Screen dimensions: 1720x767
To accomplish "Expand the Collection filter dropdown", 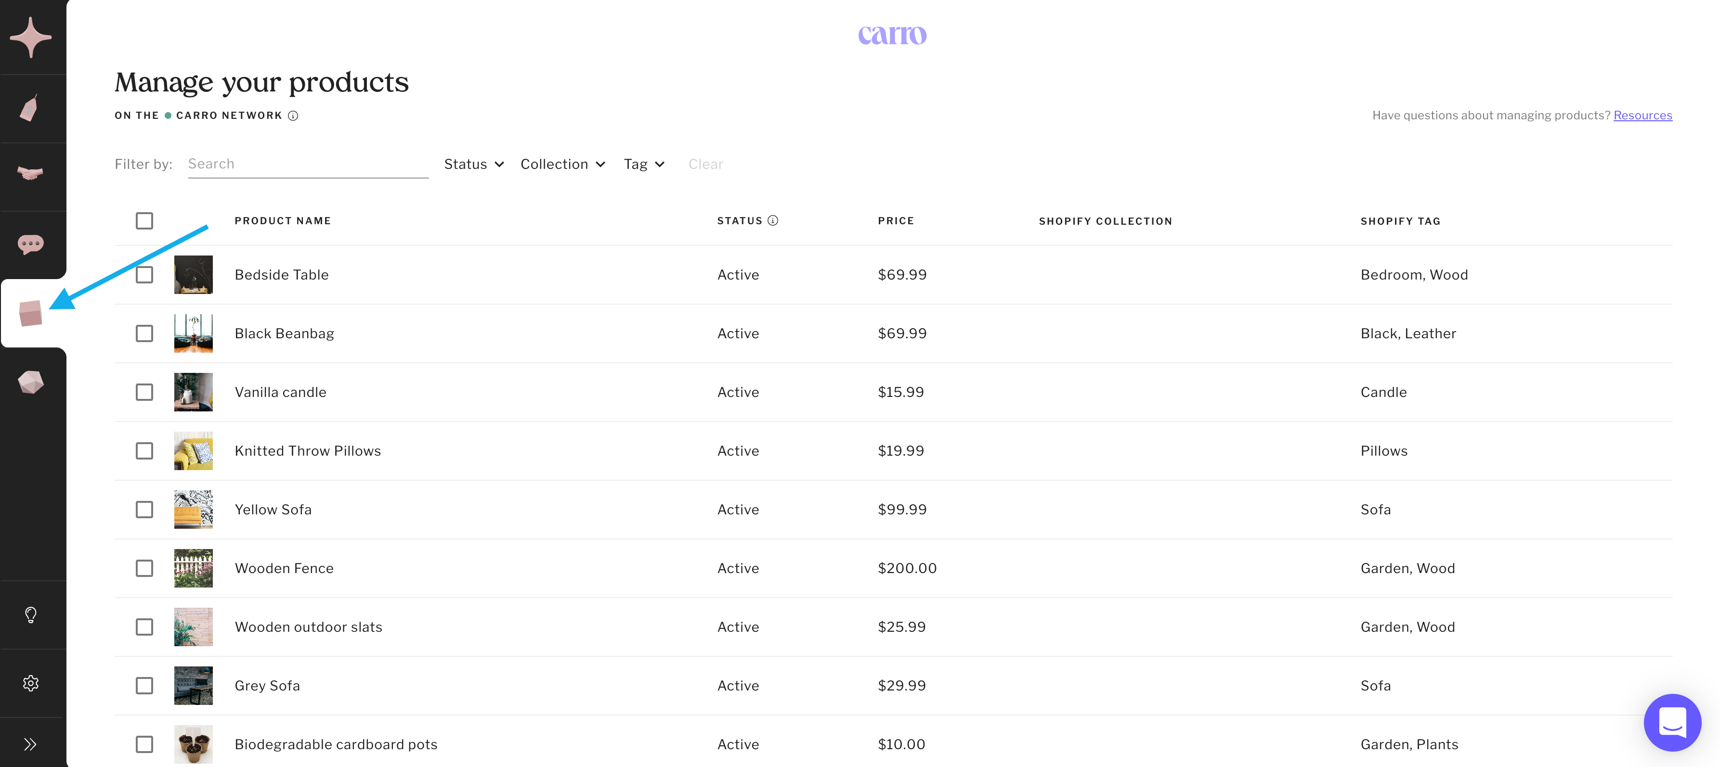I will pyautogui.click(x=562, y=164).
